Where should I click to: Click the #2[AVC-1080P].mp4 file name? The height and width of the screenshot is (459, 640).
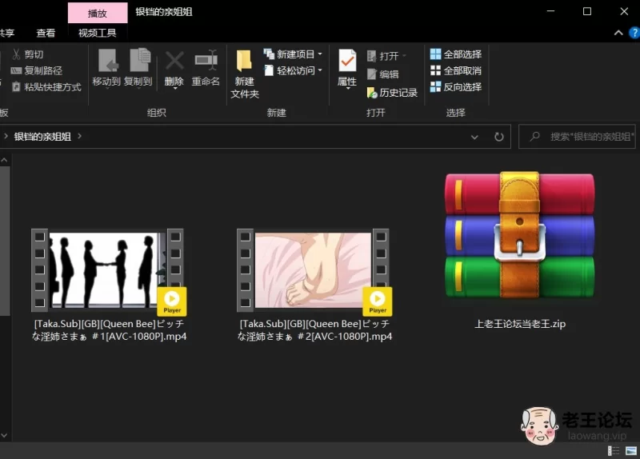(x=314, y=330)
